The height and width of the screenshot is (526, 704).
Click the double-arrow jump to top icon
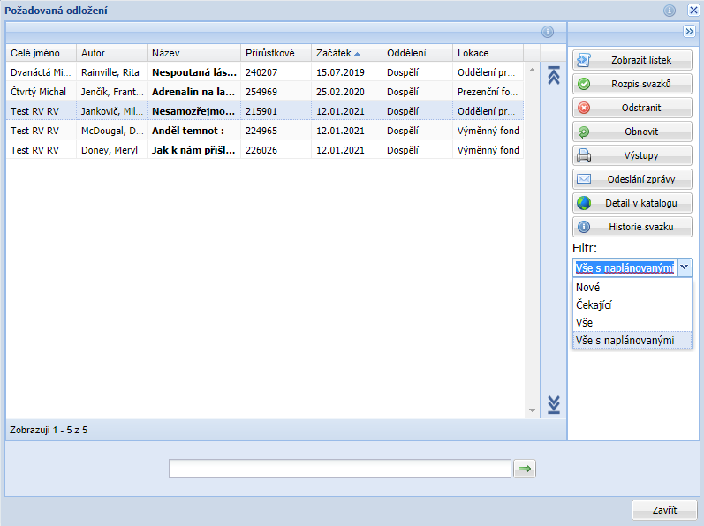pyautogui.click(x=554, y=75)
